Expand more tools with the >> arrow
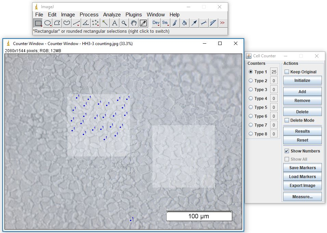 coord(222,23)
